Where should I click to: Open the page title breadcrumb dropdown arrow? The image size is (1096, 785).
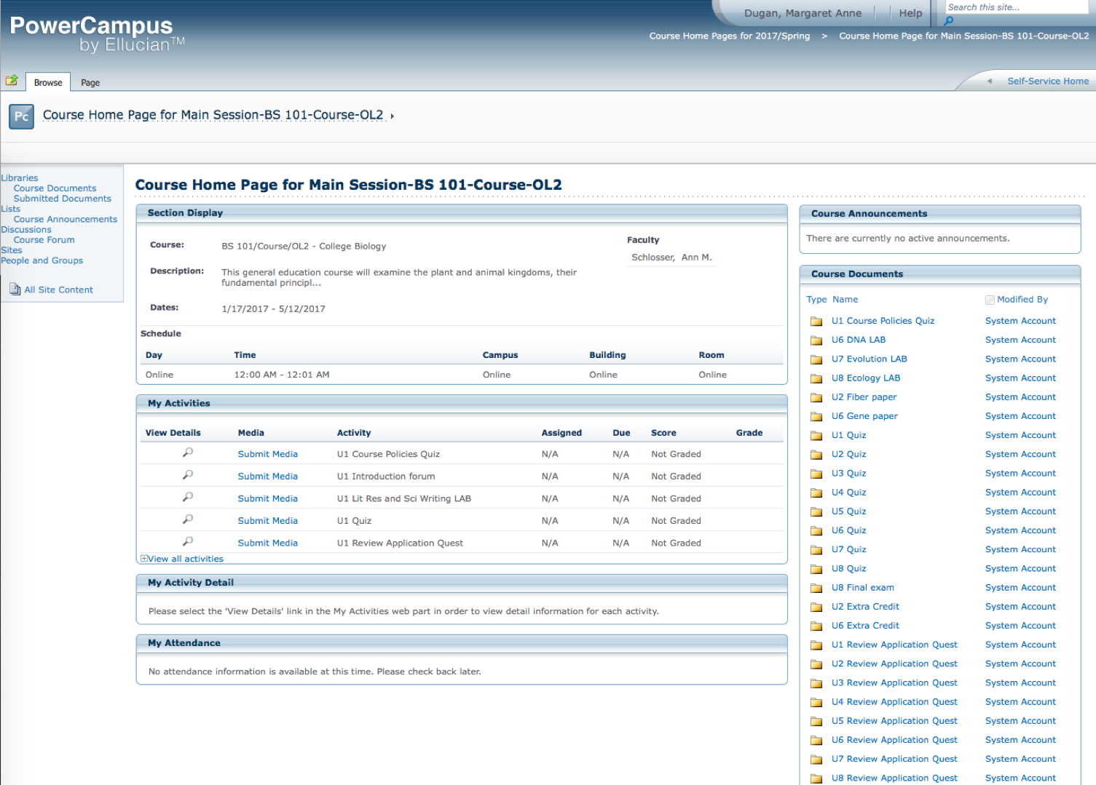coord(392,116)
